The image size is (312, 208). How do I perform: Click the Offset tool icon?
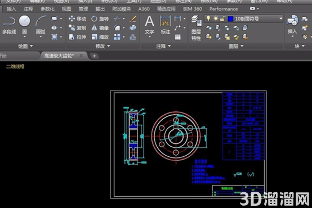(x=133, y=37)
